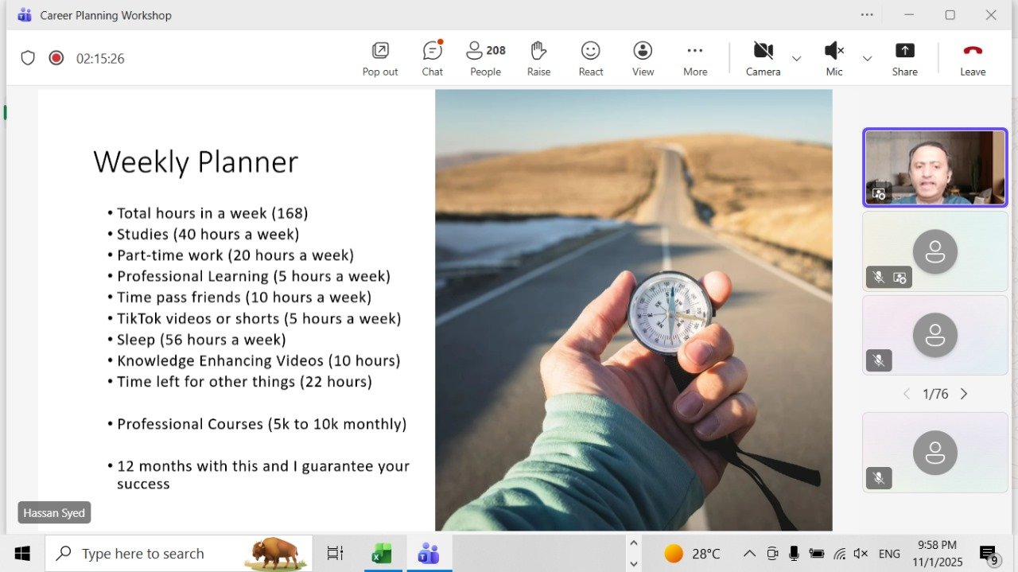This screenshot has width=1018, height=572.
Task: Click the Pop out icon
Action: pos(380,58)
